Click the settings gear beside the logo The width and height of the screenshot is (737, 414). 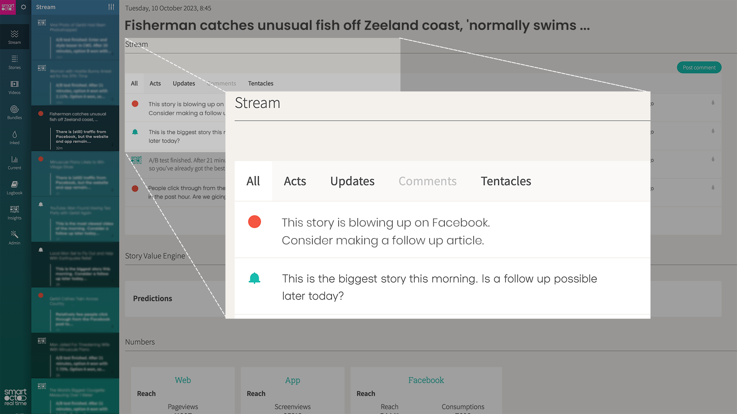(23, 7)
